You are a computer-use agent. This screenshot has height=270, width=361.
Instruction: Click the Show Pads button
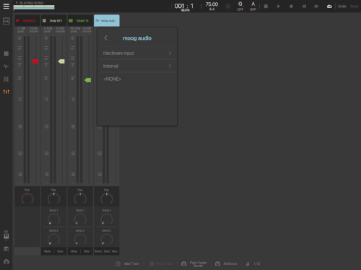coord(161,264)
